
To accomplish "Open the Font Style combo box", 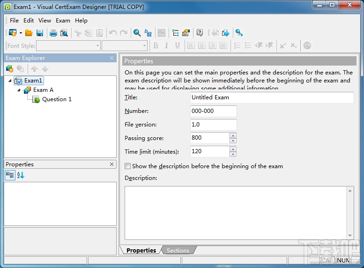I will click(68, 45).
